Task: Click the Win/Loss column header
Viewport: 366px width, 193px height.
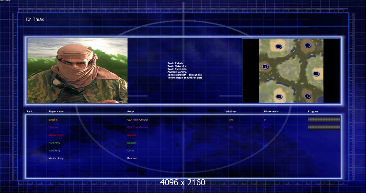Action: pyautogui.click(x=231, y=112)
